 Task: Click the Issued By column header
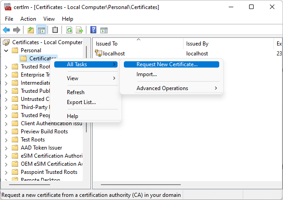[x=197, y=44]
